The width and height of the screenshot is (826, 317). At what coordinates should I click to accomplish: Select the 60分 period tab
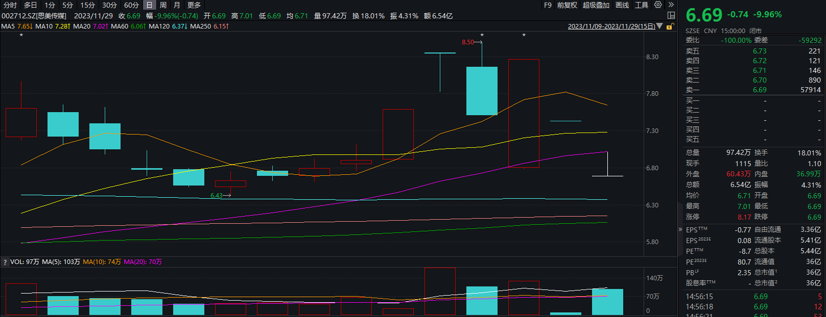131,5
